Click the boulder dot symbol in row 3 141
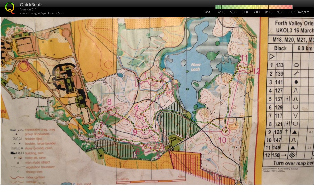This screenshot has height=185, width=314. point(296,82)
